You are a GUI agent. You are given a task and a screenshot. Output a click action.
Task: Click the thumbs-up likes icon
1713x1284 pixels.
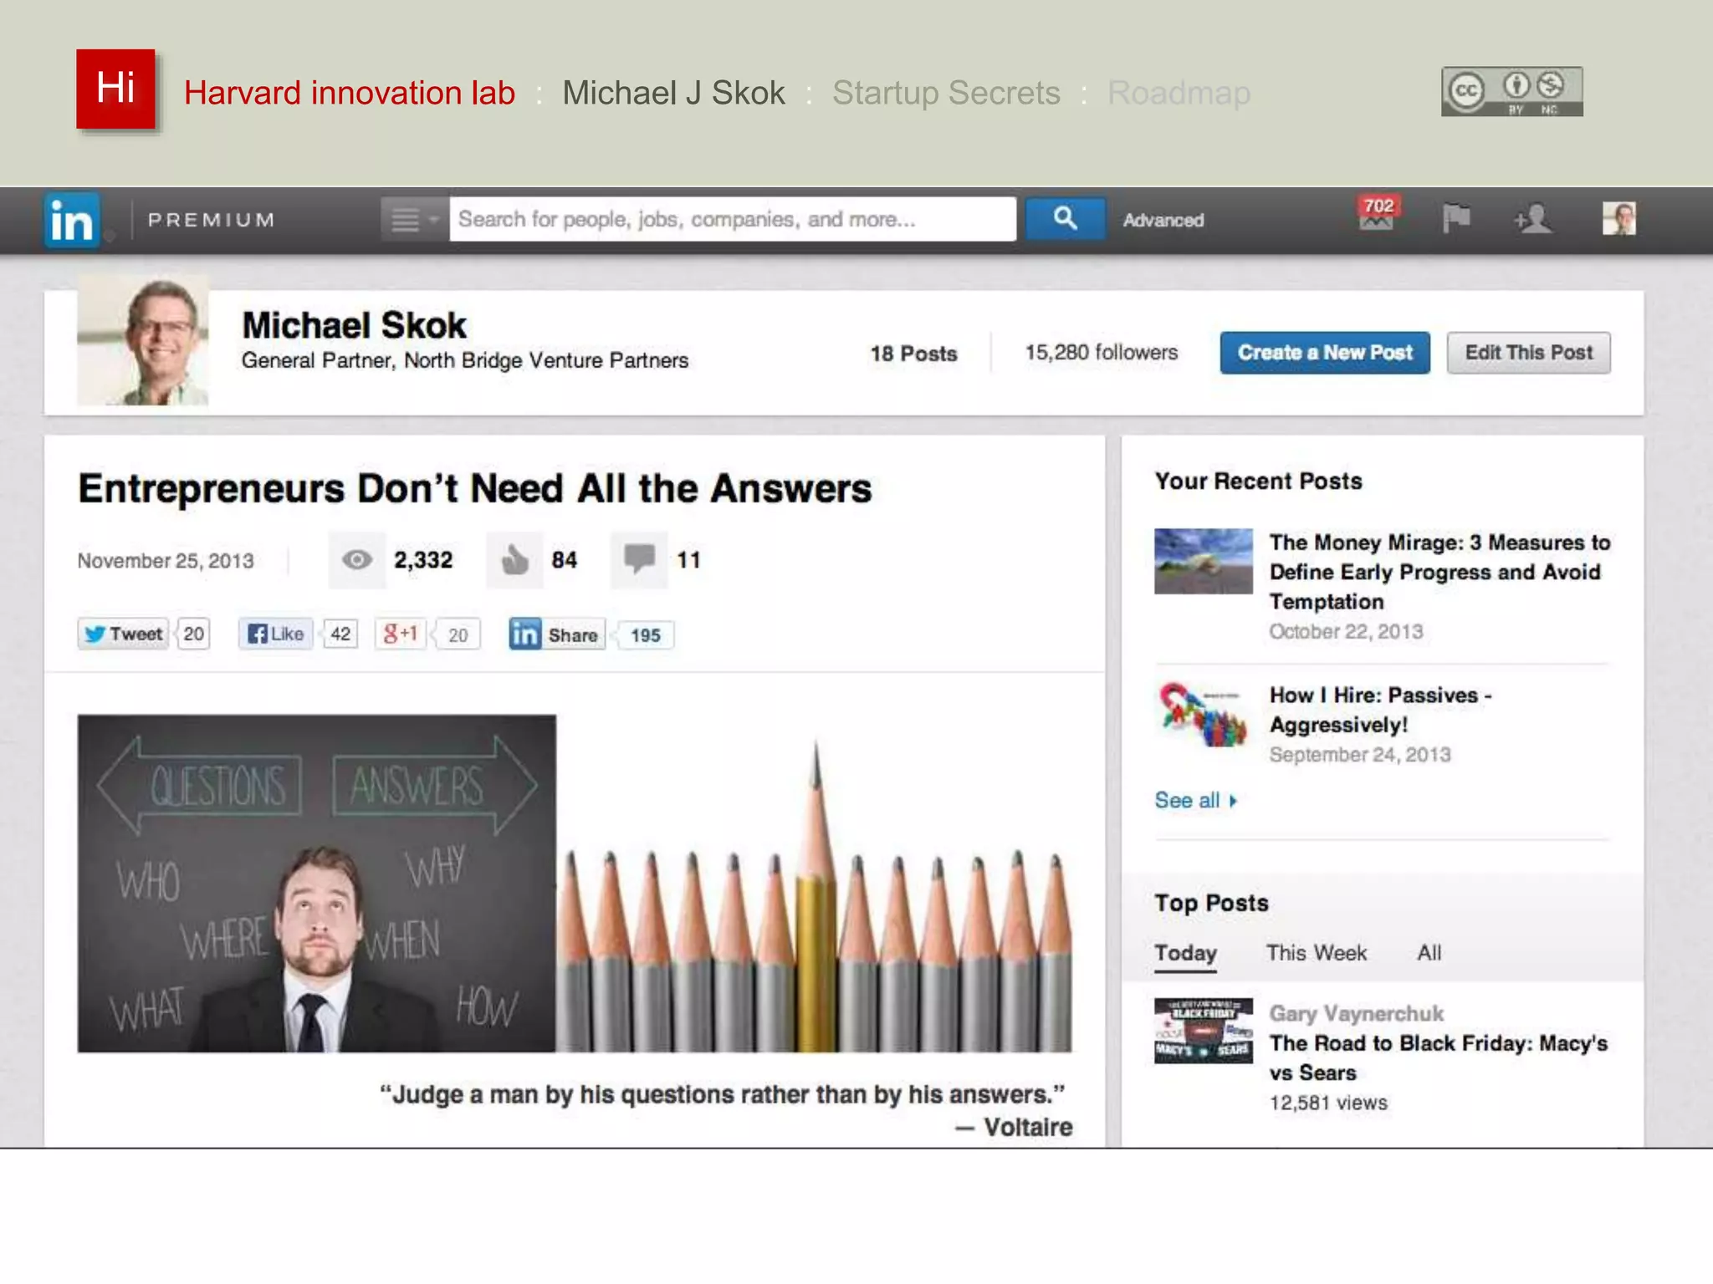pyautogui.click(x=514, y=560)
